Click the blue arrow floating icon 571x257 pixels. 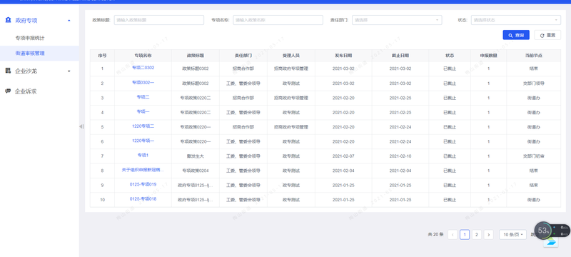(x=550, y=242)
